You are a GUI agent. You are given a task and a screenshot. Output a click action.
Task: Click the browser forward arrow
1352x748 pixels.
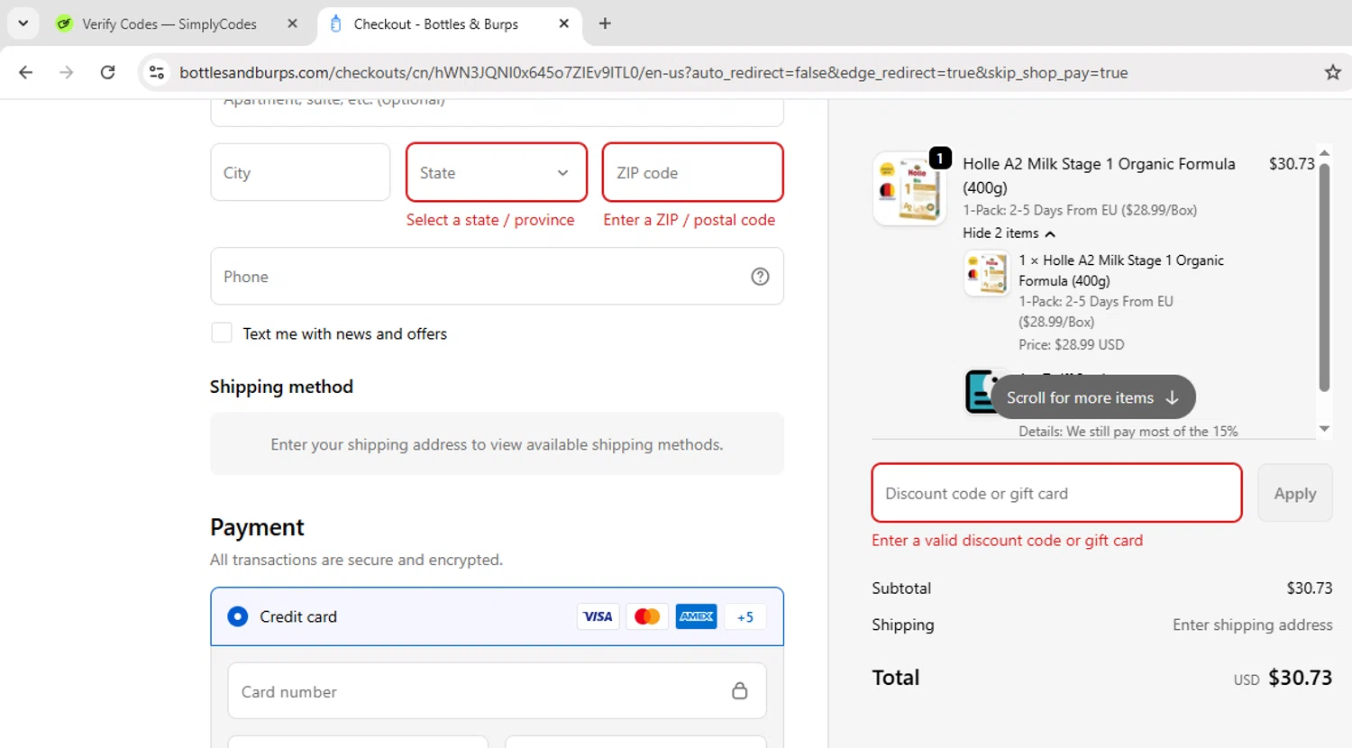pos(66,72)
